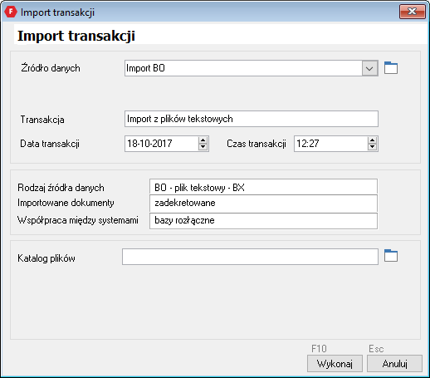The width and height of the screenshot is (430, 378).
Task: Close the Import transakcji window
Action: (x=413, y=12)
